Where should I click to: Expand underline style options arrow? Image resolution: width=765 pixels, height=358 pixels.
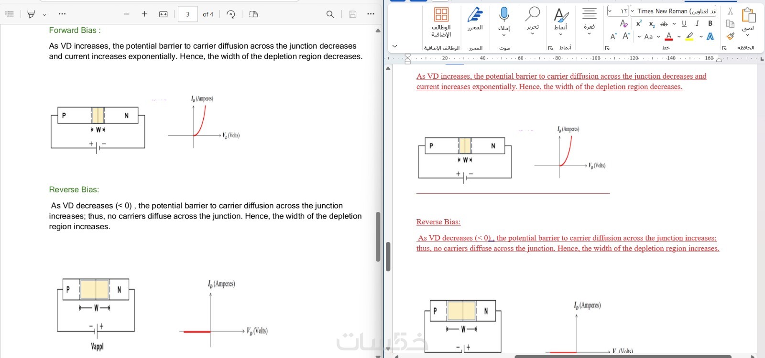coord(674,23)
